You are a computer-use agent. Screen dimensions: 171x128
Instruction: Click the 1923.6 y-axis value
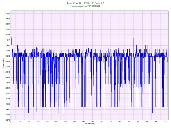[8, 99]
